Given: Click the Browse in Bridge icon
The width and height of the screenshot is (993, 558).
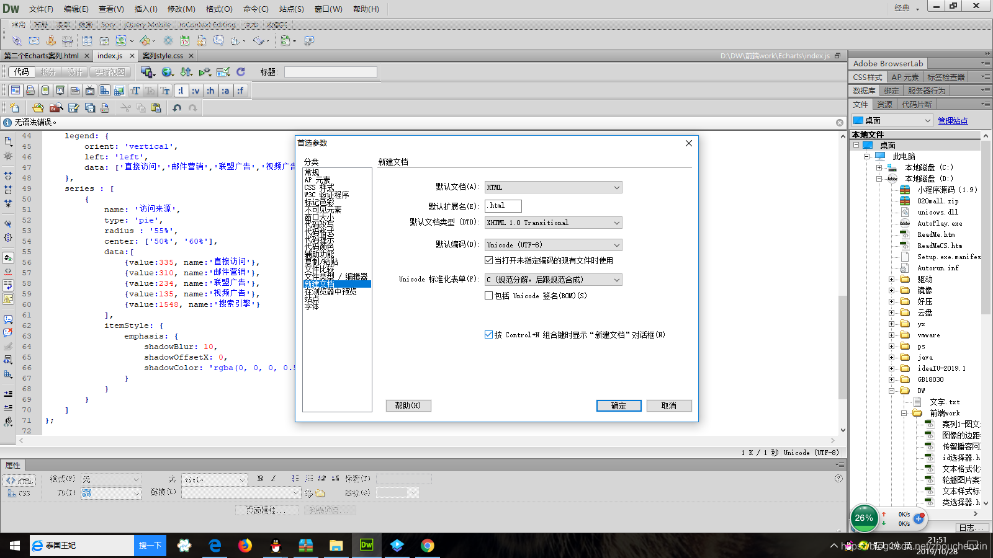Looking at the screenshot, I should click(56, 108).
